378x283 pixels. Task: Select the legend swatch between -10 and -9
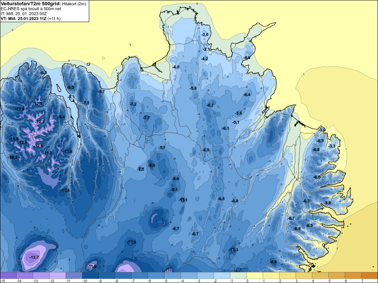(x=90, y=275)
